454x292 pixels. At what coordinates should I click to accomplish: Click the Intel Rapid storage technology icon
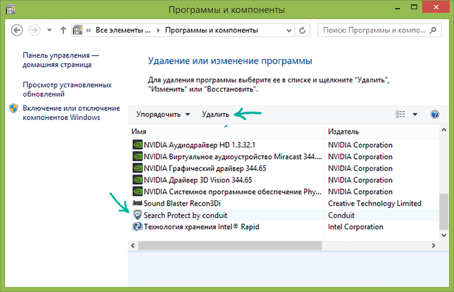137,226
